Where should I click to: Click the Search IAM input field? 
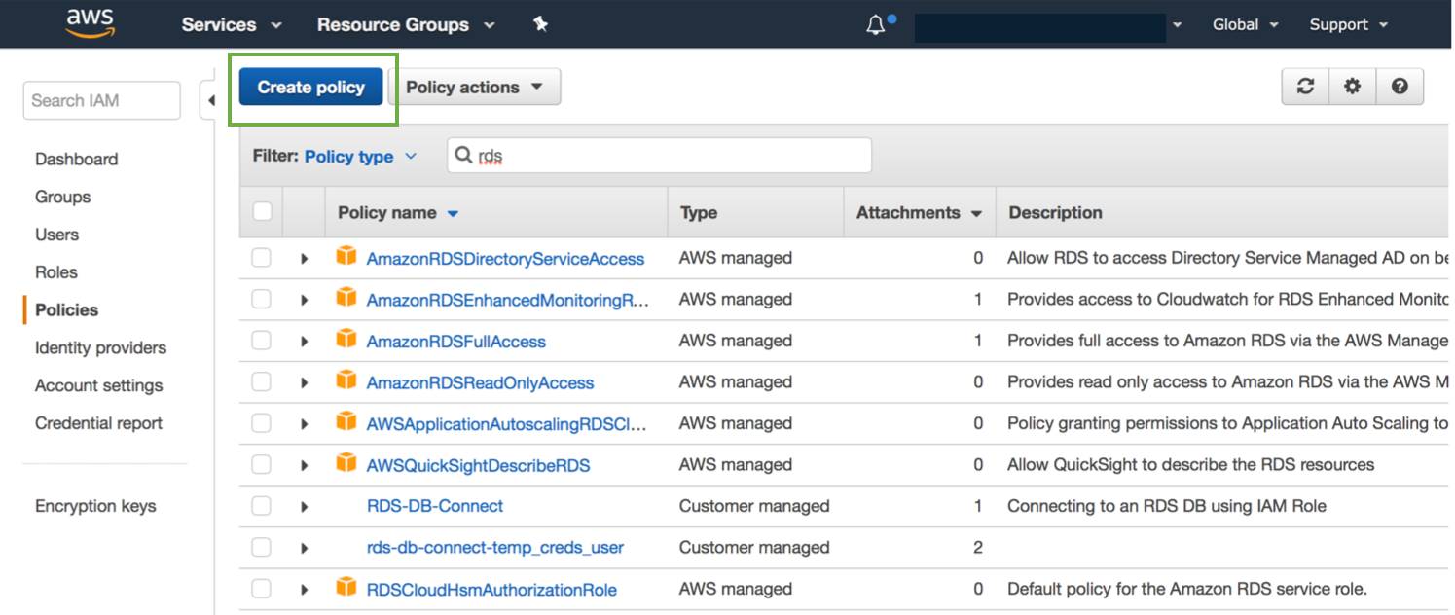coord(101,100)
